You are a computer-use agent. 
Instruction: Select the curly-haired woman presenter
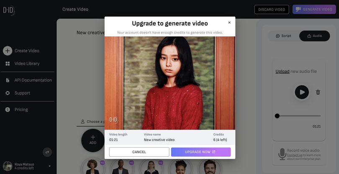(92, 166)
